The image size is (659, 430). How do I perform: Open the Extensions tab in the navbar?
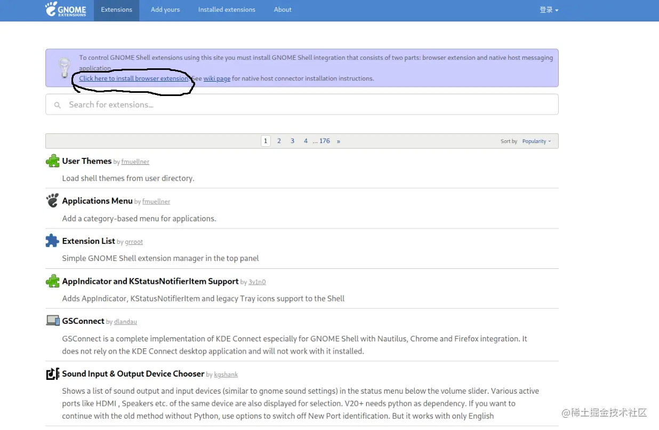[x=116, y=10]
